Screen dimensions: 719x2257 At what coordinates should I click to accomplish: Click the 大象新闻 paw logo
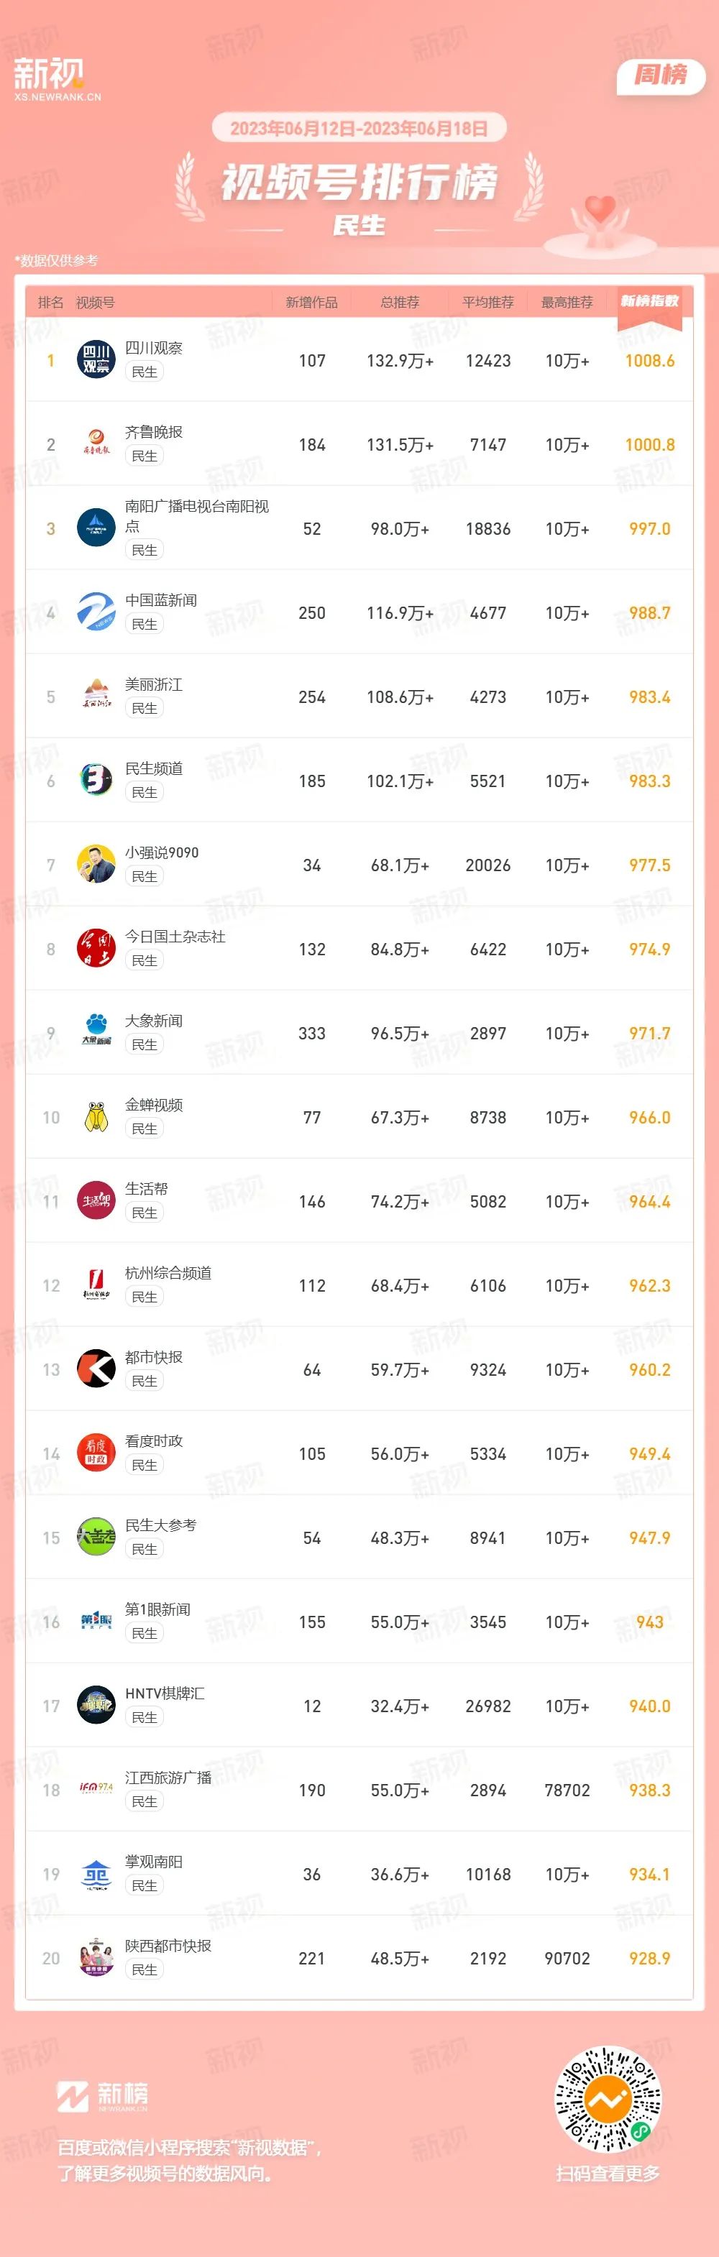(96, 1033)
